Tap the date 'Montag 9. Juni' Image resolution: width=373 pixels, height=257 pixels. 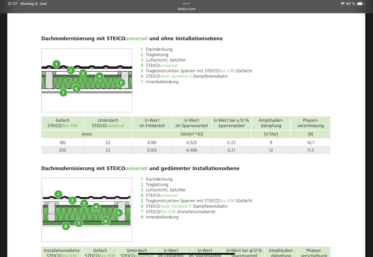tap(34, 4)
